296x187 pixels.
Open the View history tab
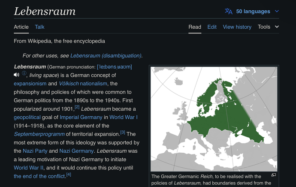coord(237,27)
